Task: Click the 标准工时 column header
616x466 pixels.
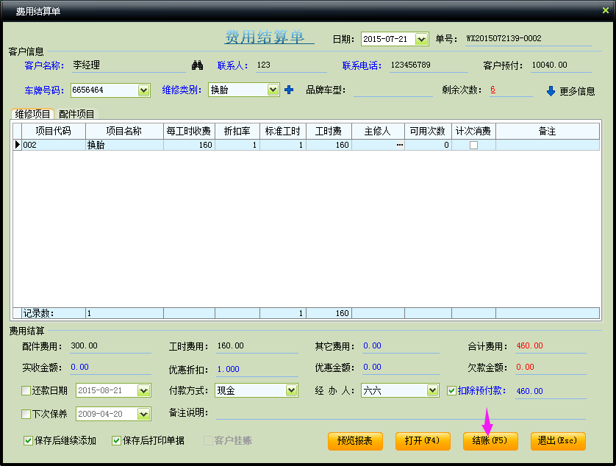Action: pyautogui.click(x=283, y=132)
